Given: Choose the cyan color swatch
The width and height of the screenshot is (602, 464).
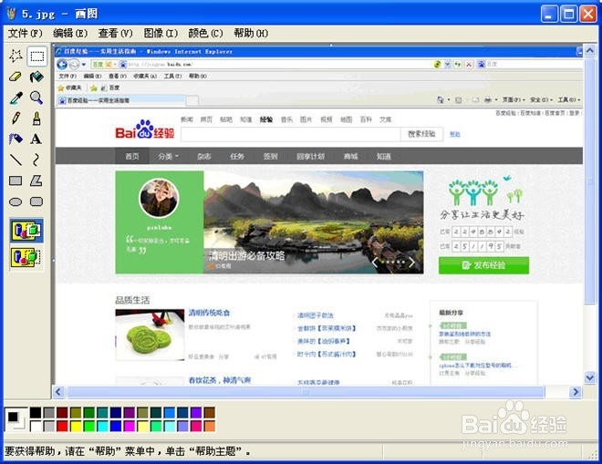Looking at the screenshot, I should point(102,426).
